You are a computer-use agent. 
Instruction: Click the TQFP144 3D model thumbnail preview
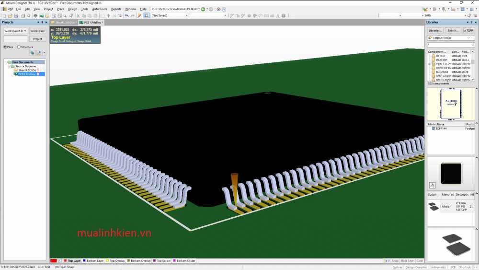click(451, 173)
